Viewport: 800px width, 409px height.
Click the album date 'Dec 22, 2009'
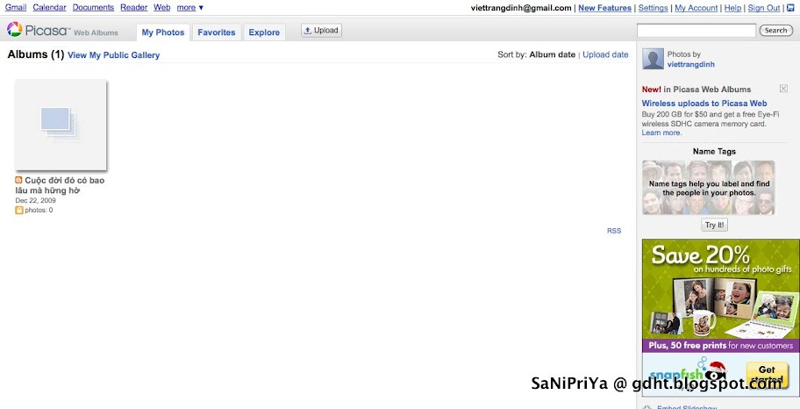(35, 201)
